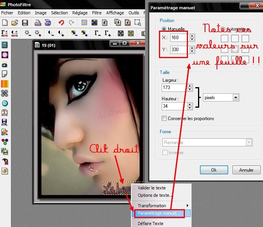Expand the Transformation submenu arrow
The height and width of the screenshot is (227, 263).
[x=187, y=205]
